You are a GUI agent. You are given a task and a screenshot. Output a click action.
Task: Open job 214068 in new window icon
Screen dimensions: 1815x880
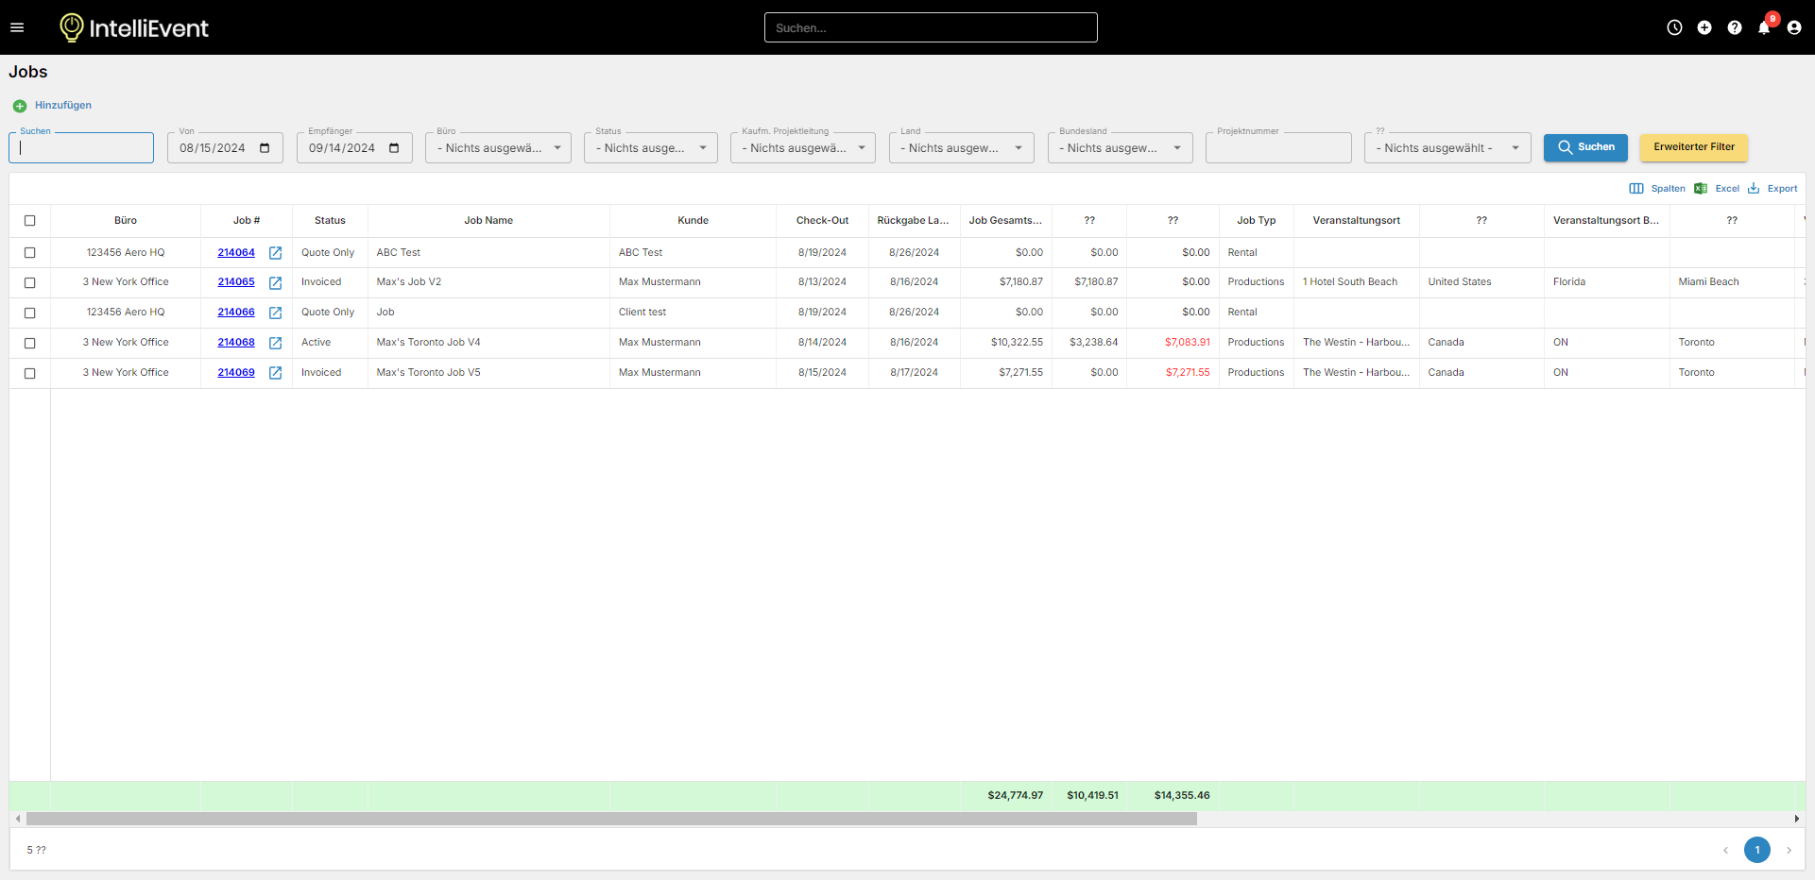[275, 343]
